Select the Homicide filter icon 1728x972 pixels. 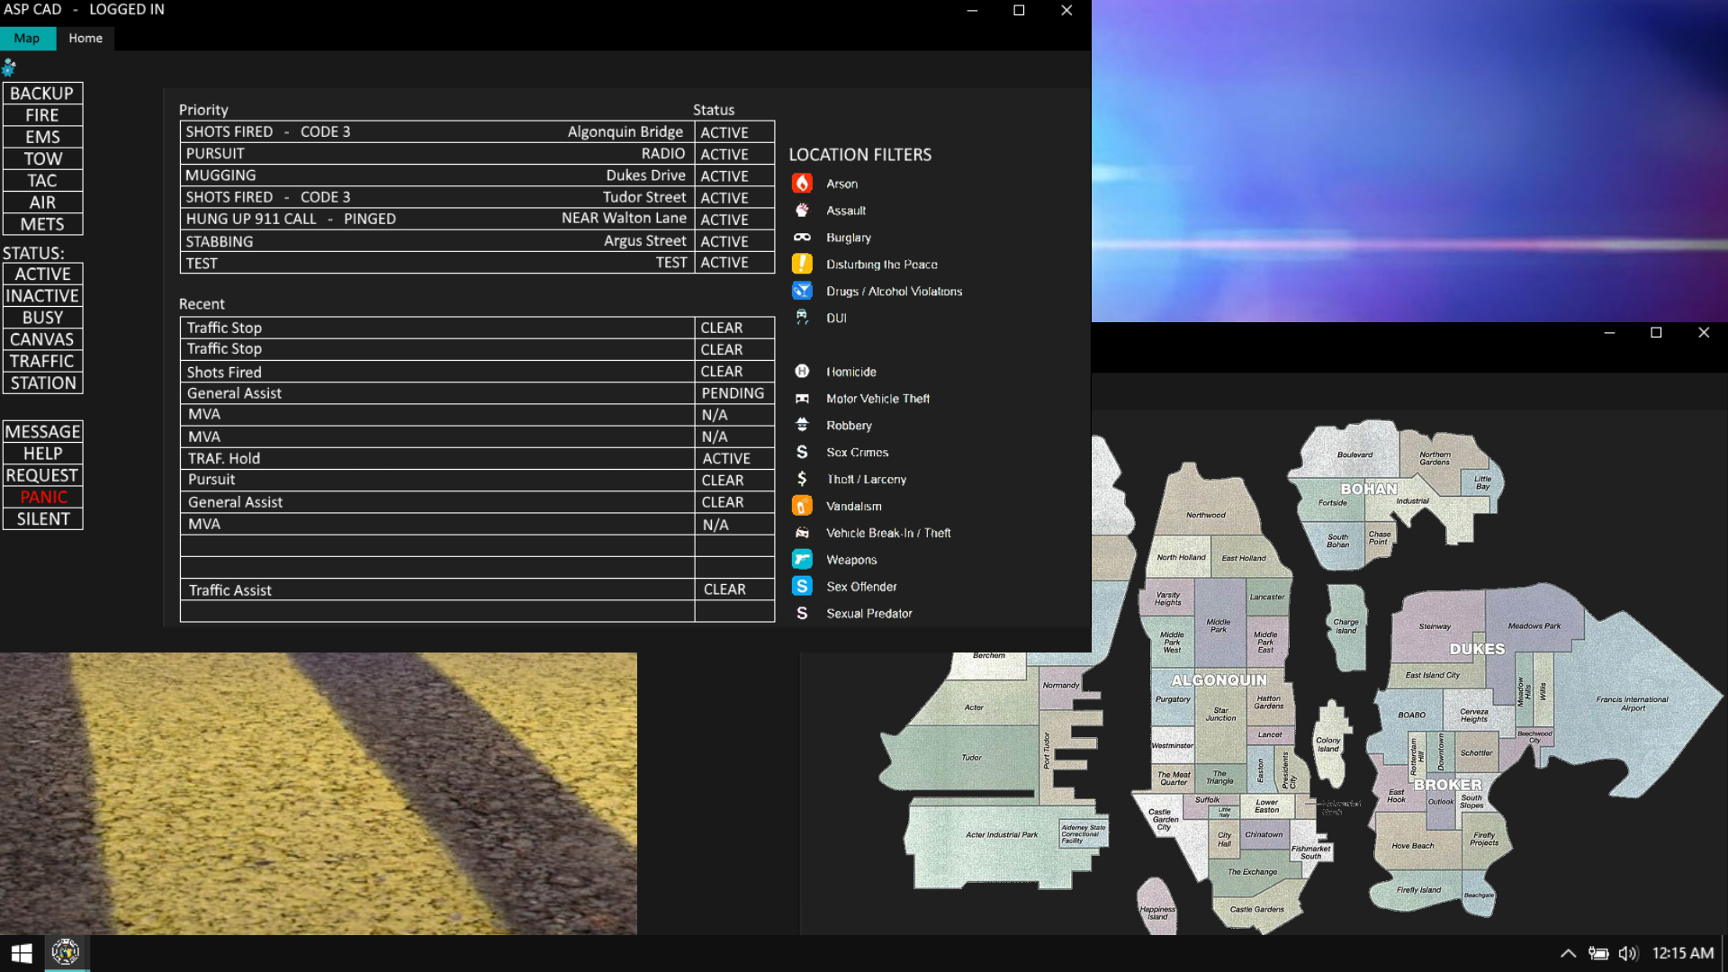tap(802, 372)
